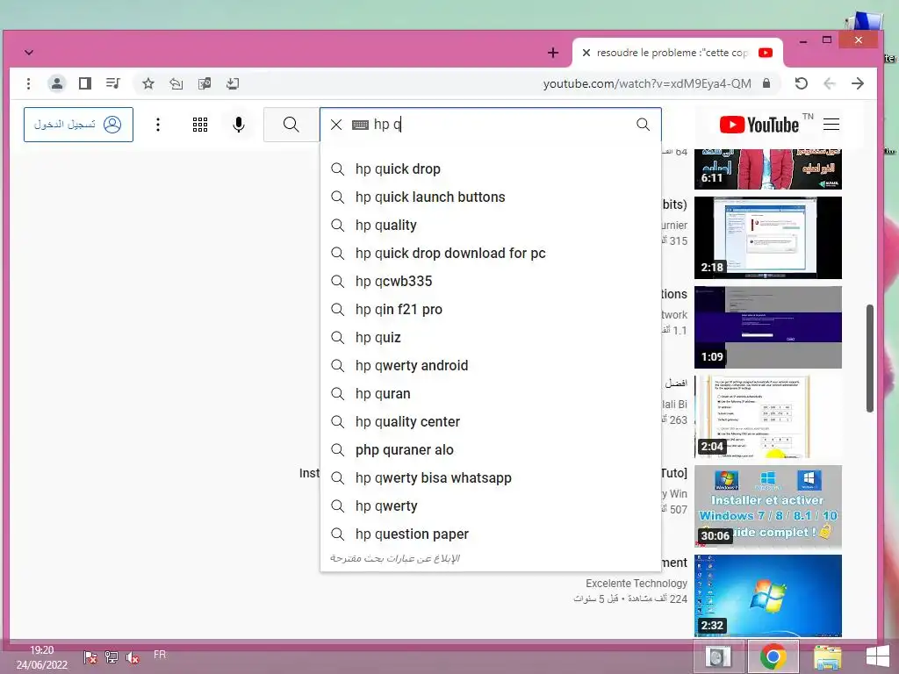Screen dimensions: 899x674
Task: Select suggestion 'hp quick drop'
Action: 490,169
